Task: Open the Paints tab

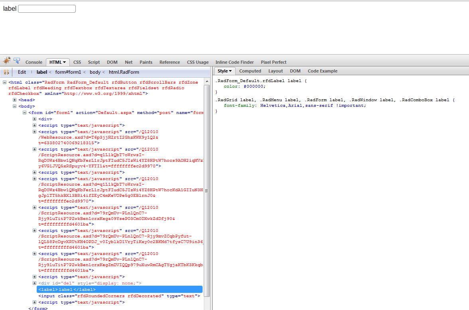Action: click(x=146, y=62)
